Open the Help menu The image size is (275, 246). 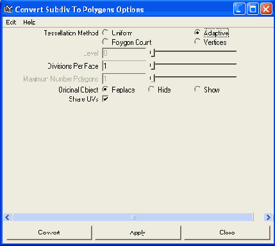(x=29, y=22)
